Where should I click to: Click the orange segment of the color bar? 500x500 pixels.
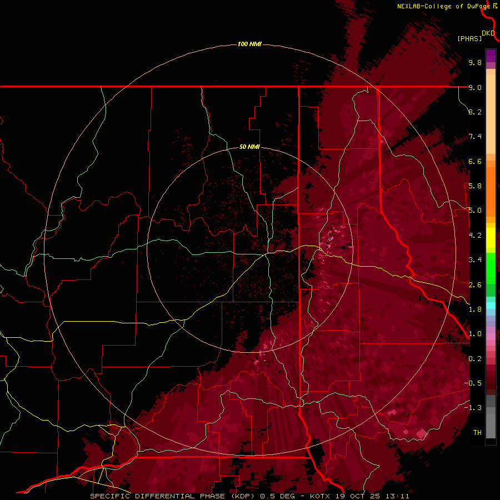[x=491, y=191]
